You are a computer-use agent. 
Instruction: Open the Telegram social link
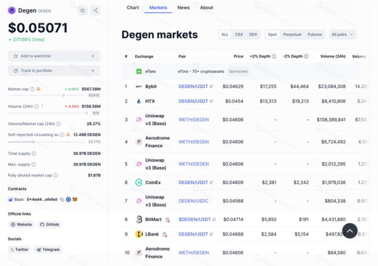click(48, 250)
